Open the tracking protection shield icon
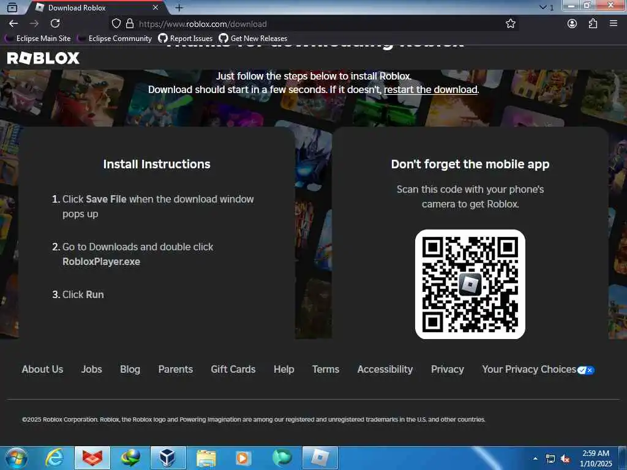Screen dimensions: 627x470 click(116, 24)
